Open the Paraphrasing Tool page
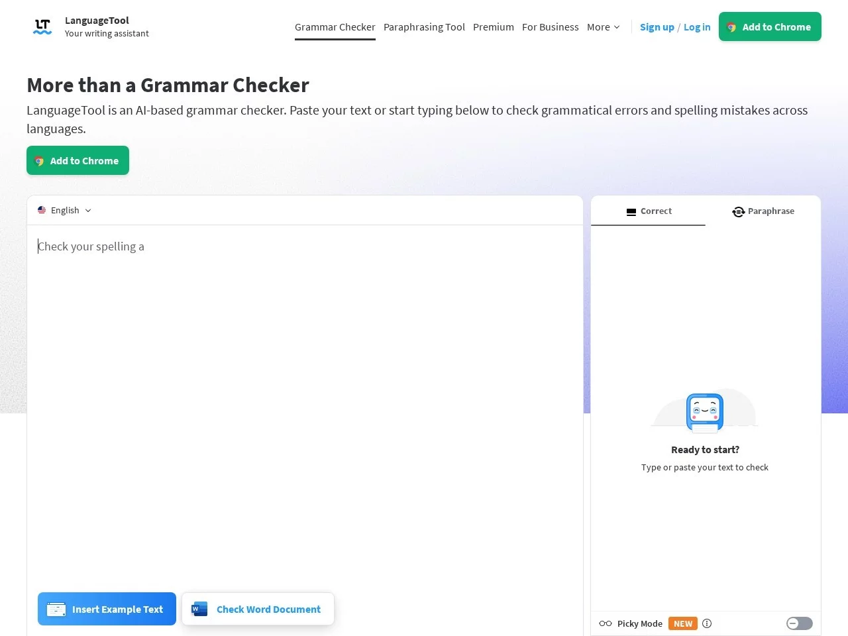Viewport: 848px width, 636px height. 424,27
